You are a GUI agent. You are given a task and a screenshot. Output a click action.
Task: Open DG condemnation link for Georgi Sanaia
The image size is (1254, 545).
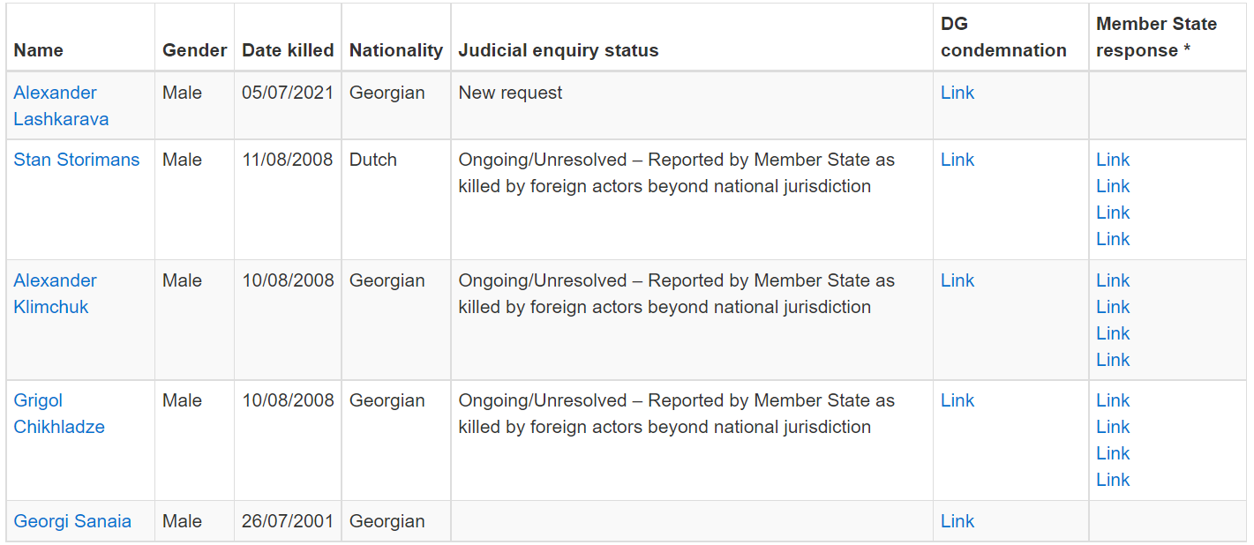[957, 521]
